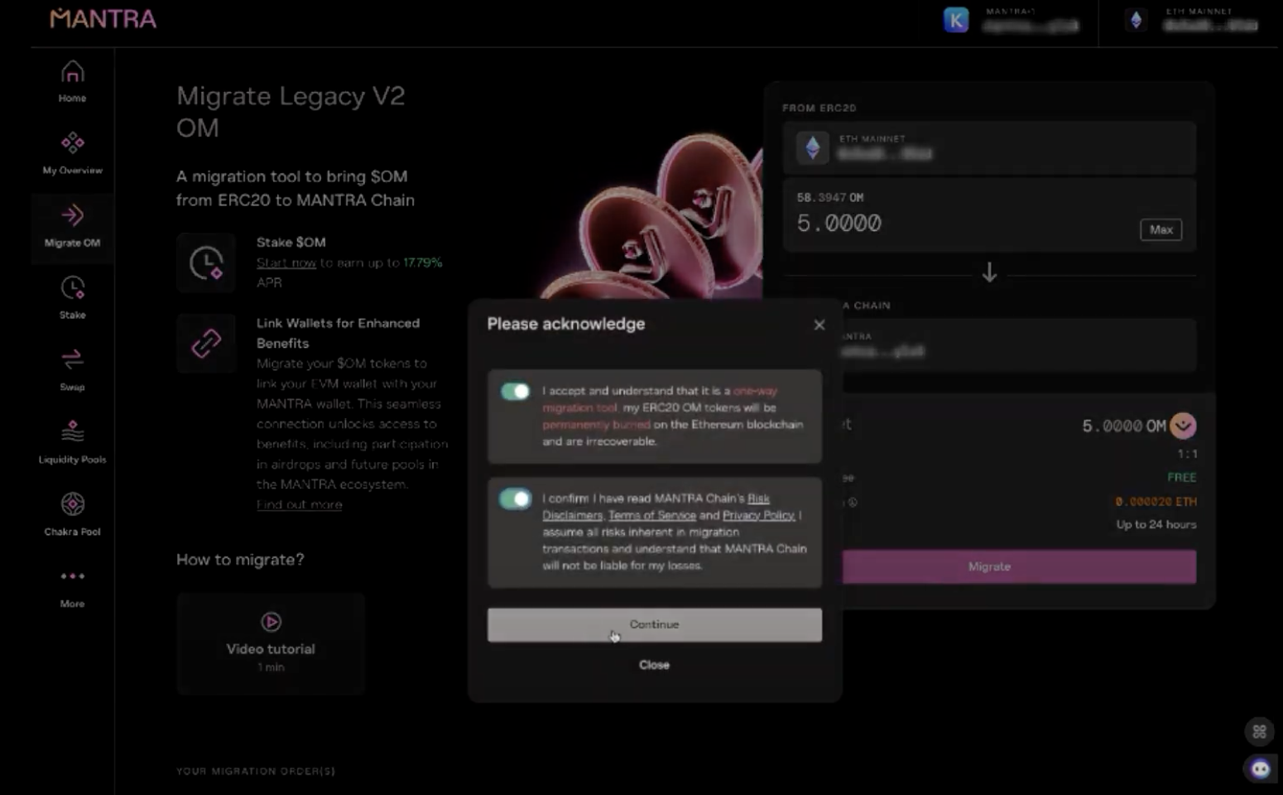
Task: Click the ETH Mainnet wallet icon in header
Action: pos(1136,20)
